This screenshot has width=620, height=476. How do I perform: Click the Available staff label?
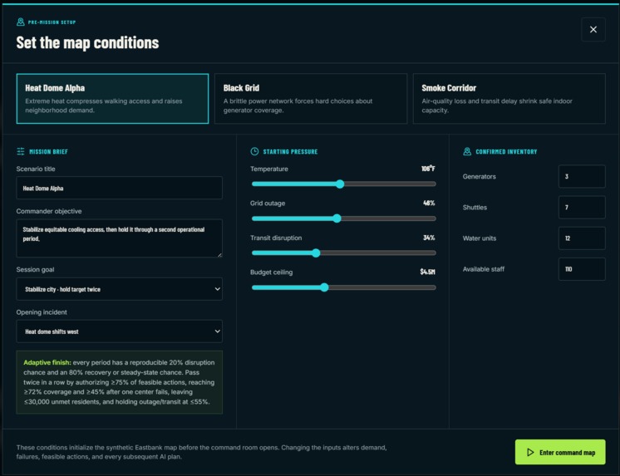point(484,269)
